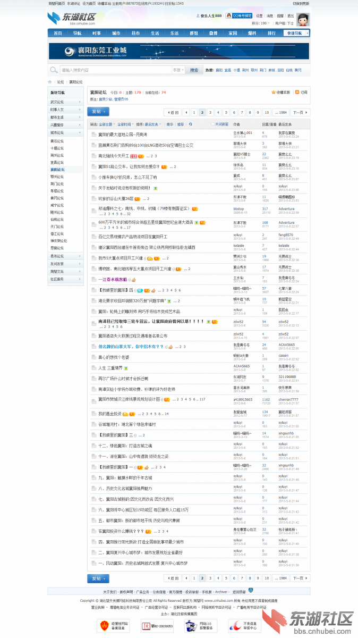This screenshot has width=358, height=638.
Task: Open thread 一江春水钱客船
Action: point(113,280)
